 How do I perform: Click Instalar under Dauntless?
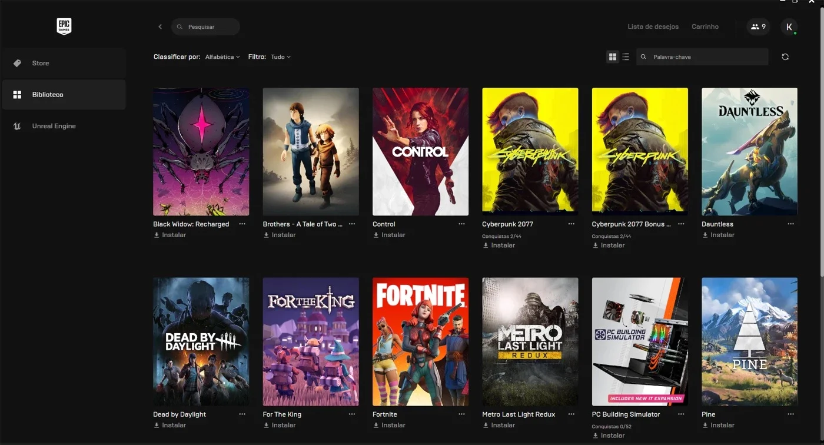(718, 235)
